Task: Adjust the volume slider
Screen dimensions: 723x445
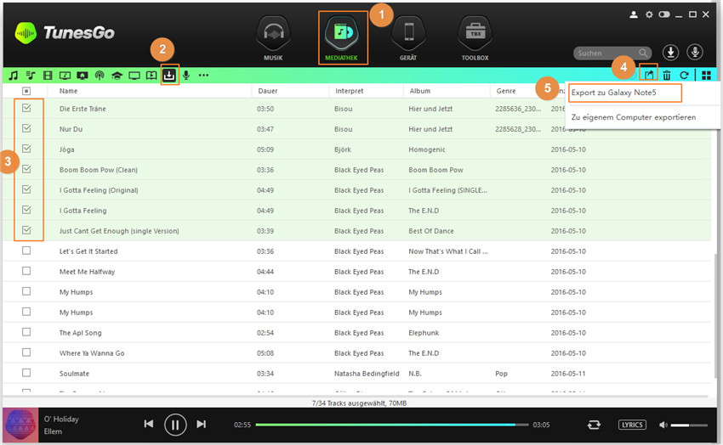Action: pos(689,425)
